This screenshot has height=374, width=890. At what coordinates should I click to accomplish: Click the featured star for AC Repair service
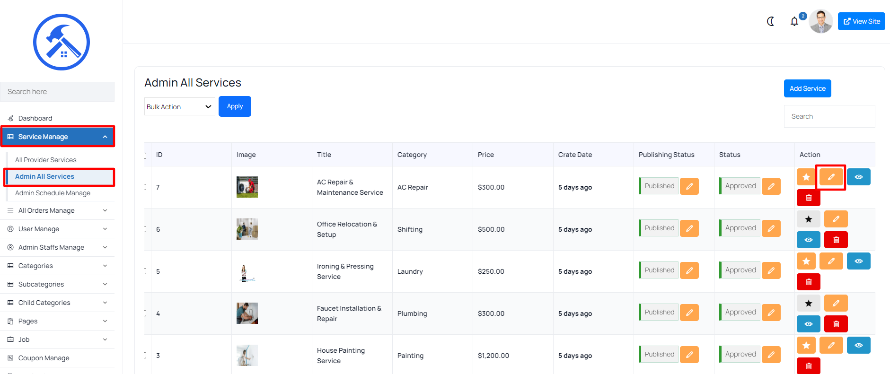[x=806, y=177]
